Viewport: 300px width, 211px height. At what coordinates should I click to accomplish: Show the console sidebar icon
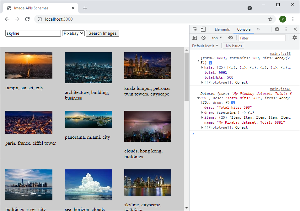pos(195,37)
